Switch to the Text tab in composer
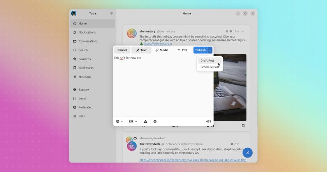Image resolution: width=327 pixels, height=172 pixels. click(x=141, y=50)
